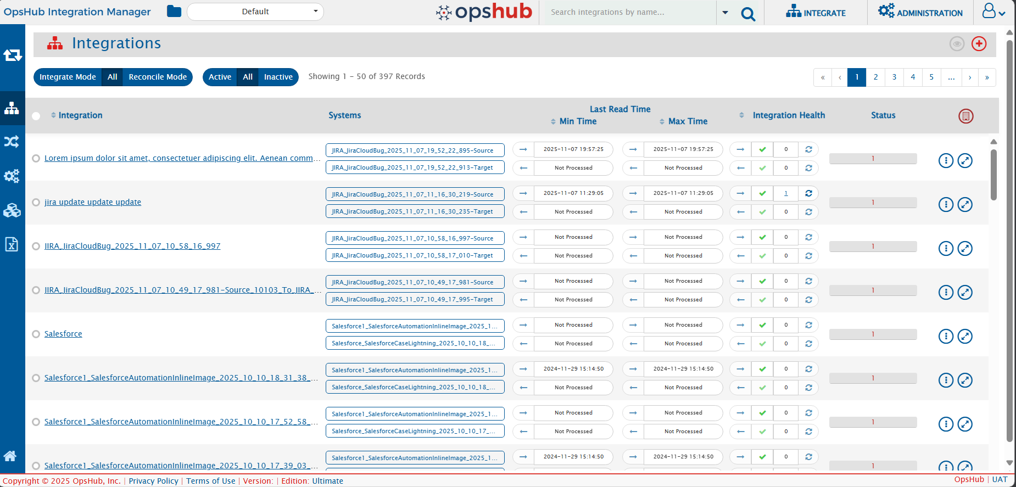Open the Salesforce integration link
Screen dimensions: 1016x487
point(63,334)
